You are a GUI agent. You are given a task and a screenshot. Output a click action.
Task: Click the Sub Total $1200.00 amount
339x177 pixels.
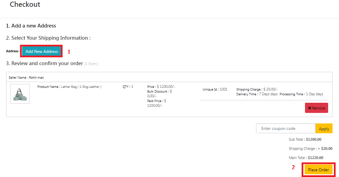(313, 139)
